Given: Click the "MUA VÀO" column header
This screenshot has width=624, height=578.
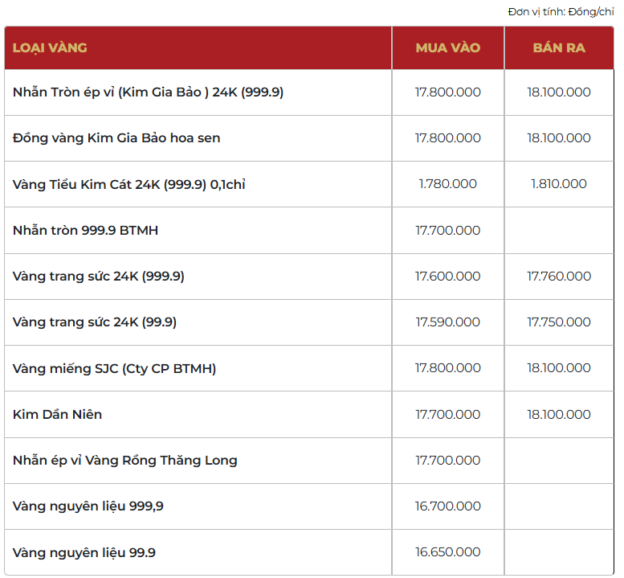Looking at the screenshot, I should point(447,47).
